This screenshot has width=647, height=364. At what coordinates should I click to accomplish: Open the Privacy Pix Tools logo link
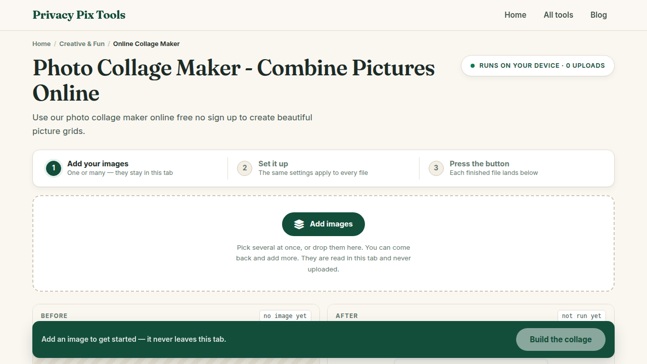pos(79,15)
